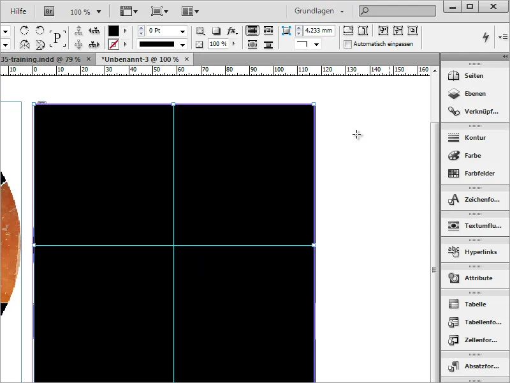Click the search input field

pos(397,11)
